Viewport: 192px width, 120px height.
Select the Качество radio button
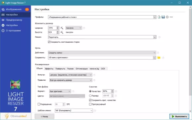tap(90, 91)
